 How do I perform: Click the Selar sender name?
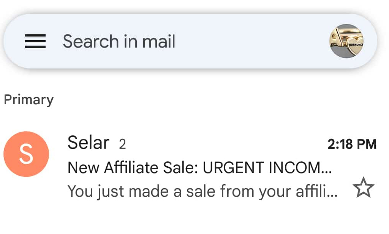coord(88,143)
